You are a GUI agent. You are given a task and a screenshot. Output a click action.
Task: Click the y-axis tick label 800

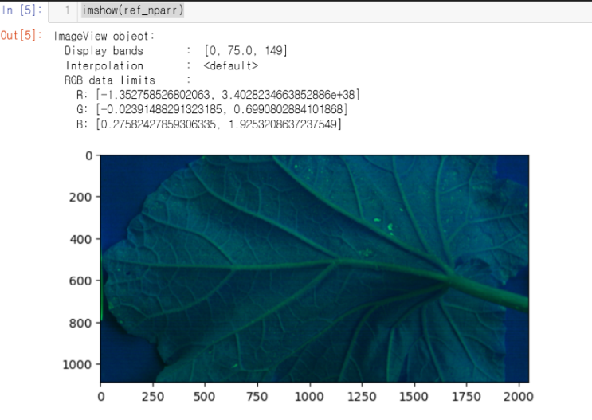point(80,324)
